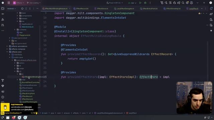Open the Firefox taskbar icon
Image resolution: width=214 pixels, height=120 pixels.
point(13,118)
